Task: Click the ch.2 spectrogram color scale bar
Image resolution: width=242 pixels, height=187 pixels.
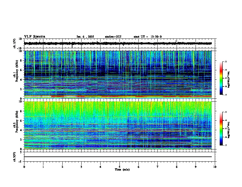Action: [x=221, y=129]
